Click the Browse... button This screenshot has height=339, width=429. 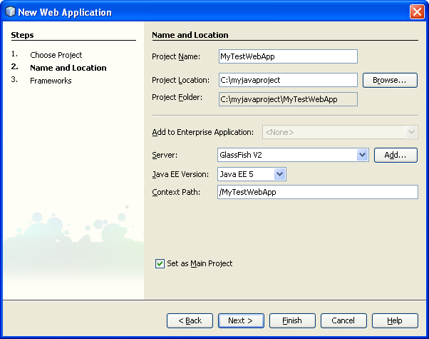[x=390, y=80]
